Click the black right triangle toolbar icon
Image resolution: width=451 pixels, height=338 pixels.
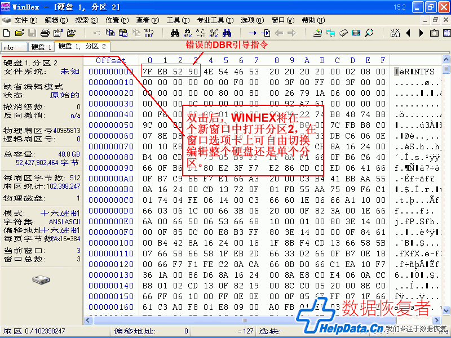[x=421, y=33]
